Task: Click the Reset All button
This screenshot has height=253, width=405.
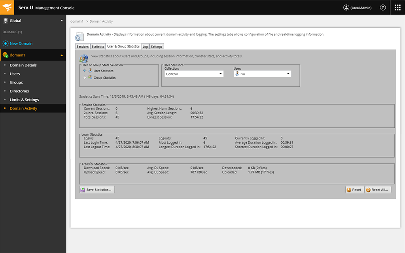Action: (377, 189)
